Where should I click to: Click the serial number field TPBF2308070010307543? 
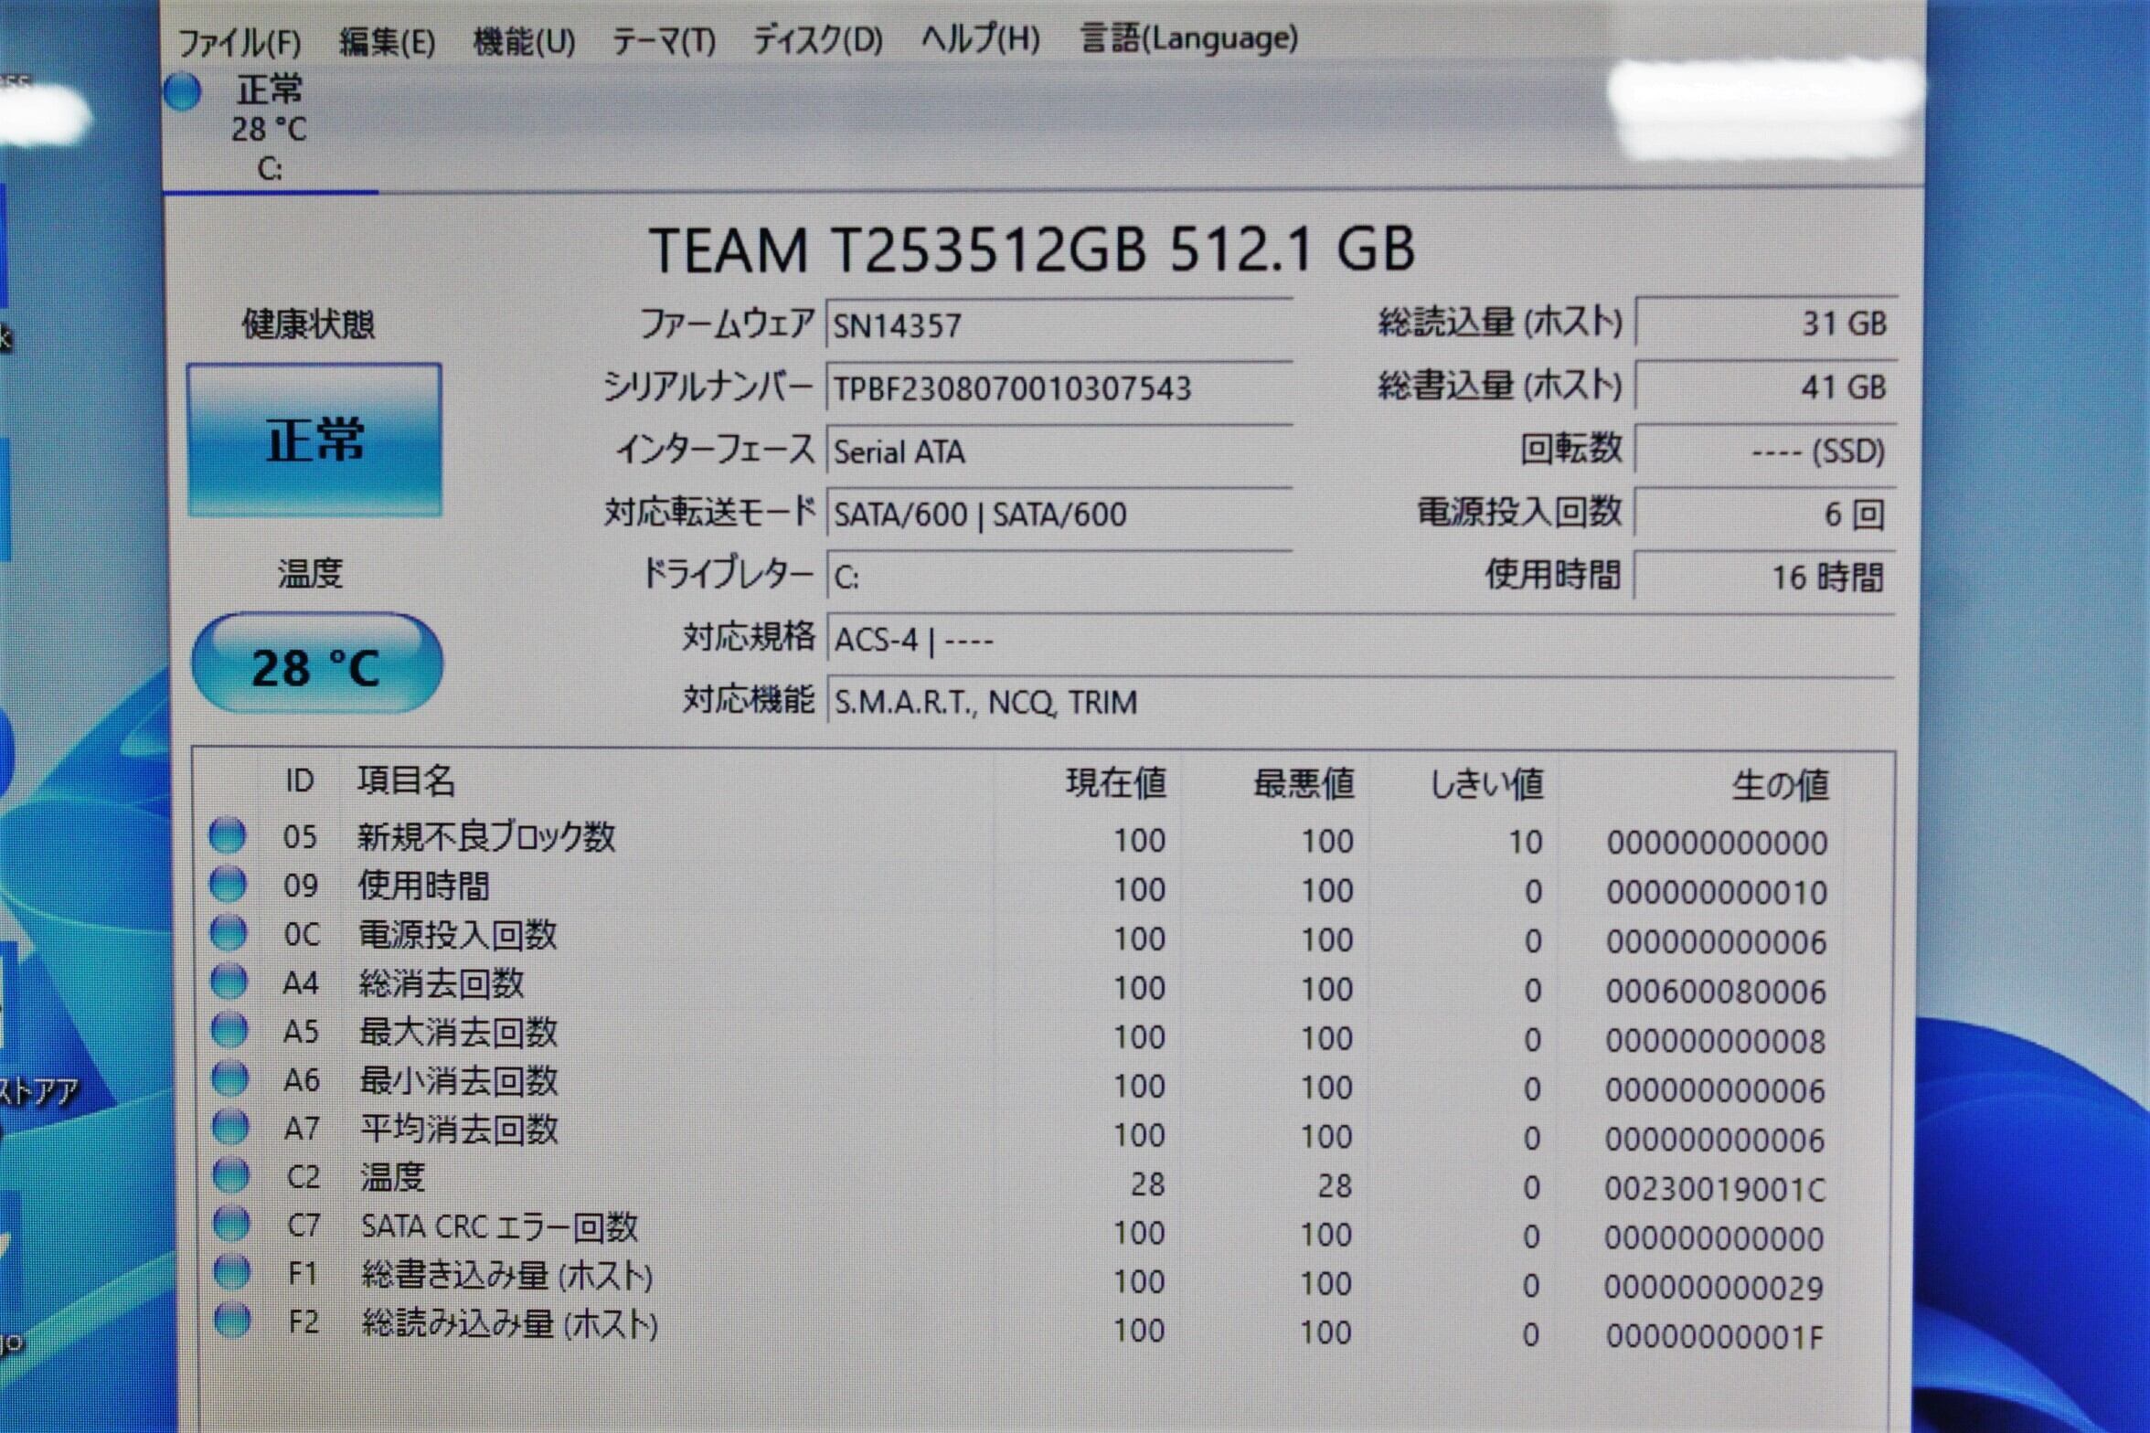click(x=1059, y=388)
